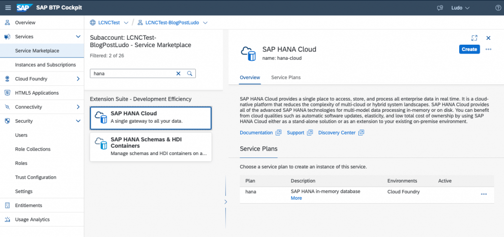Viewport: 504px width, 237px height.
Task: Click external-link icon next to Discovery Center
Action: tap(361, 132)
